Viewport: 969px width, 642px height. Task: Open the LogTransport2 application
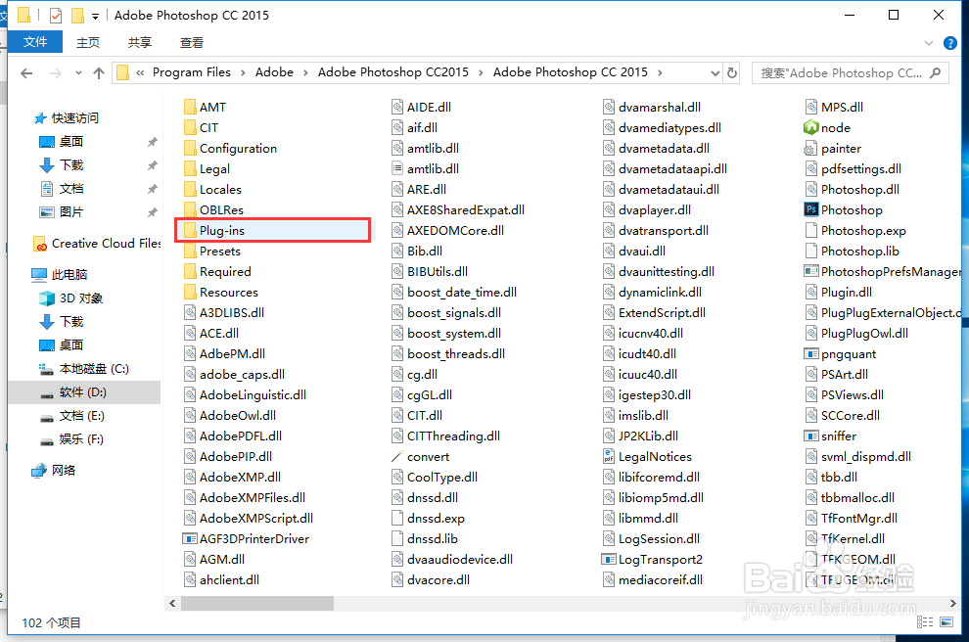[652, 560]
